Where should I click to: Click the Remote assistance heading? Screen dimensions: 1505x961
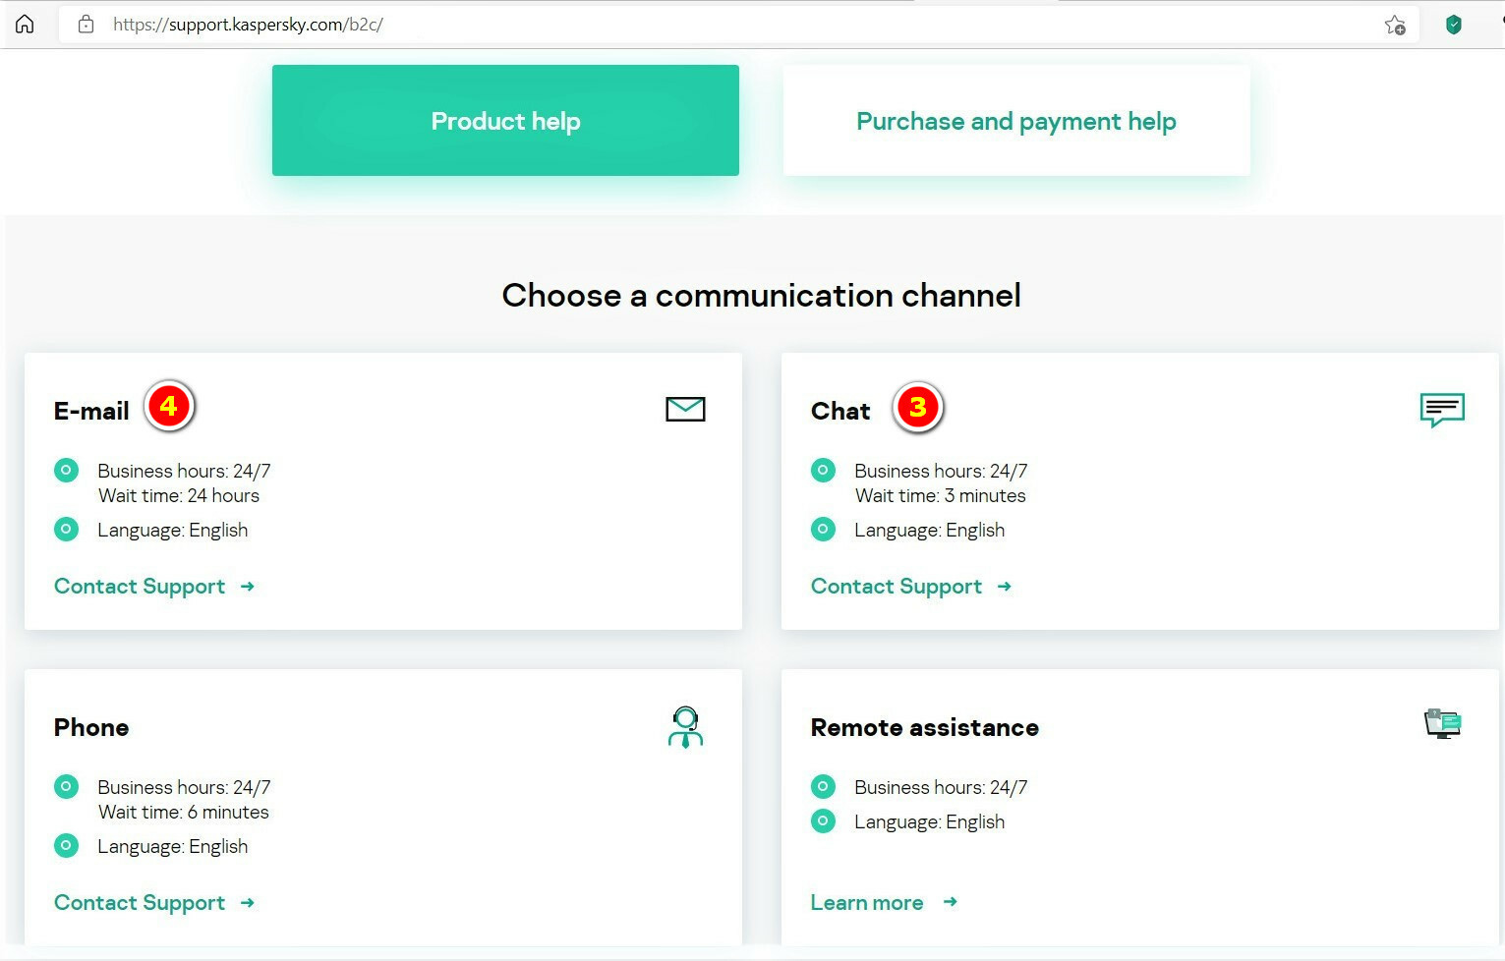924,728
